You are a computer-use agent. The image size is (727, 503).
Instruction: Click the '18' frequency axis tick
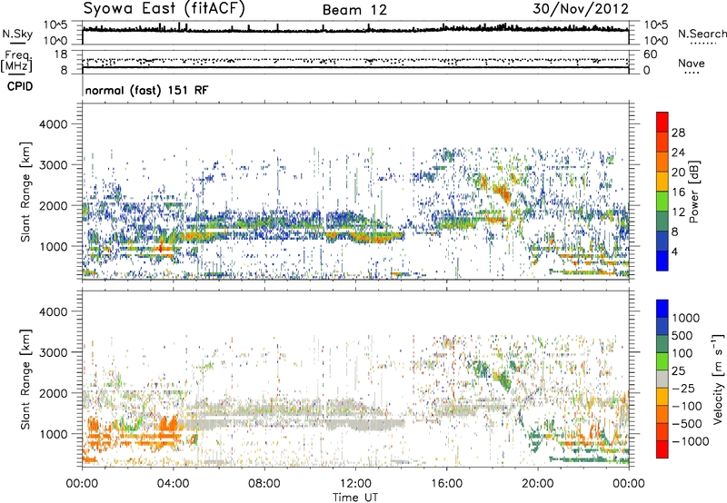tap(61, 54)
